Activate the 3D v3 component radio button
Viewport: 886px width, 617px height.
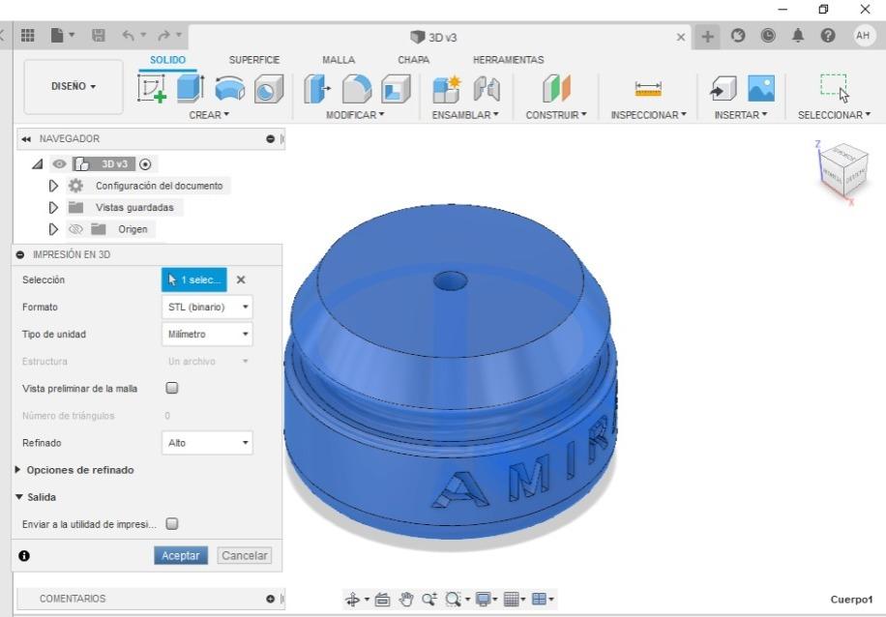pyautogui.click(x=145, y=164)
